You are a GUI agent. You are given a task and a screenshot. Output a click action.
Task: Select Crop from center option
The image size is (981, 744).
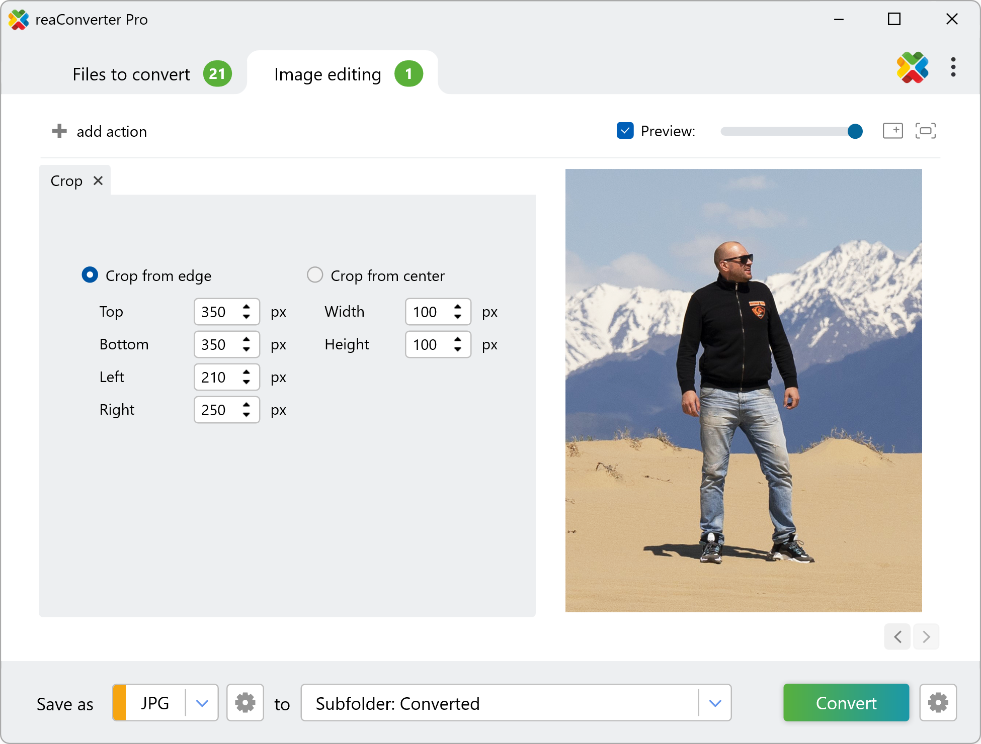315,275
